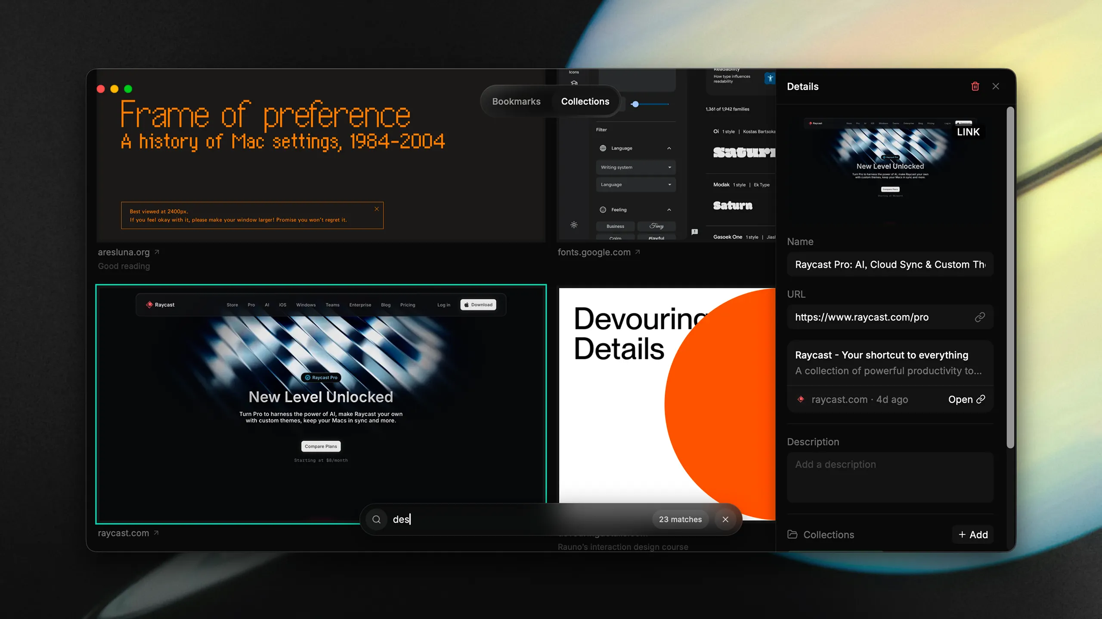Click the Download button in the Raycast preview
This screenshot has height=619, width=1102.
coord(478,305)
